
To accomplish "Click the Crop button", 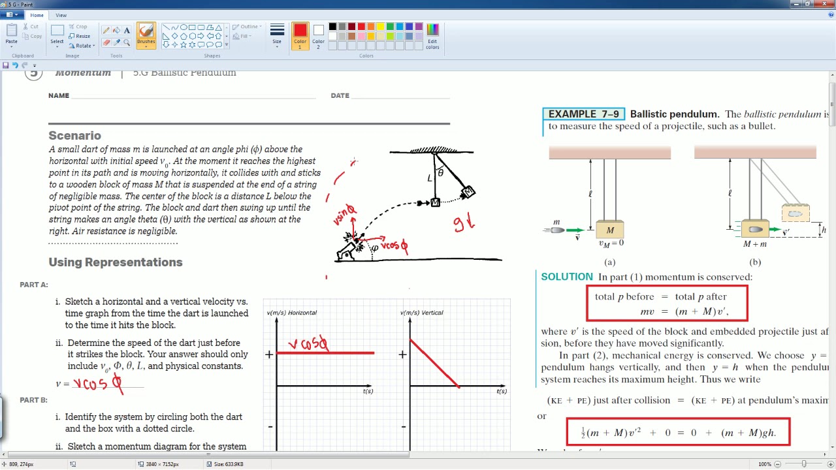I will click(x=78, y=27).
